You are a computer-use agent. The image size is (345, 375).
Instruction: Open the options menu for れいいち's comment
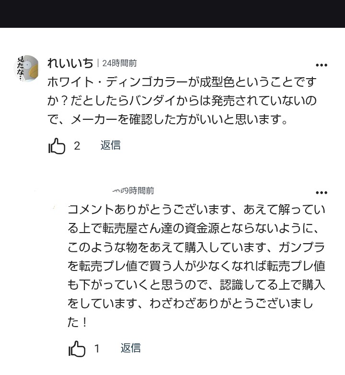click(x=321, y=65)
